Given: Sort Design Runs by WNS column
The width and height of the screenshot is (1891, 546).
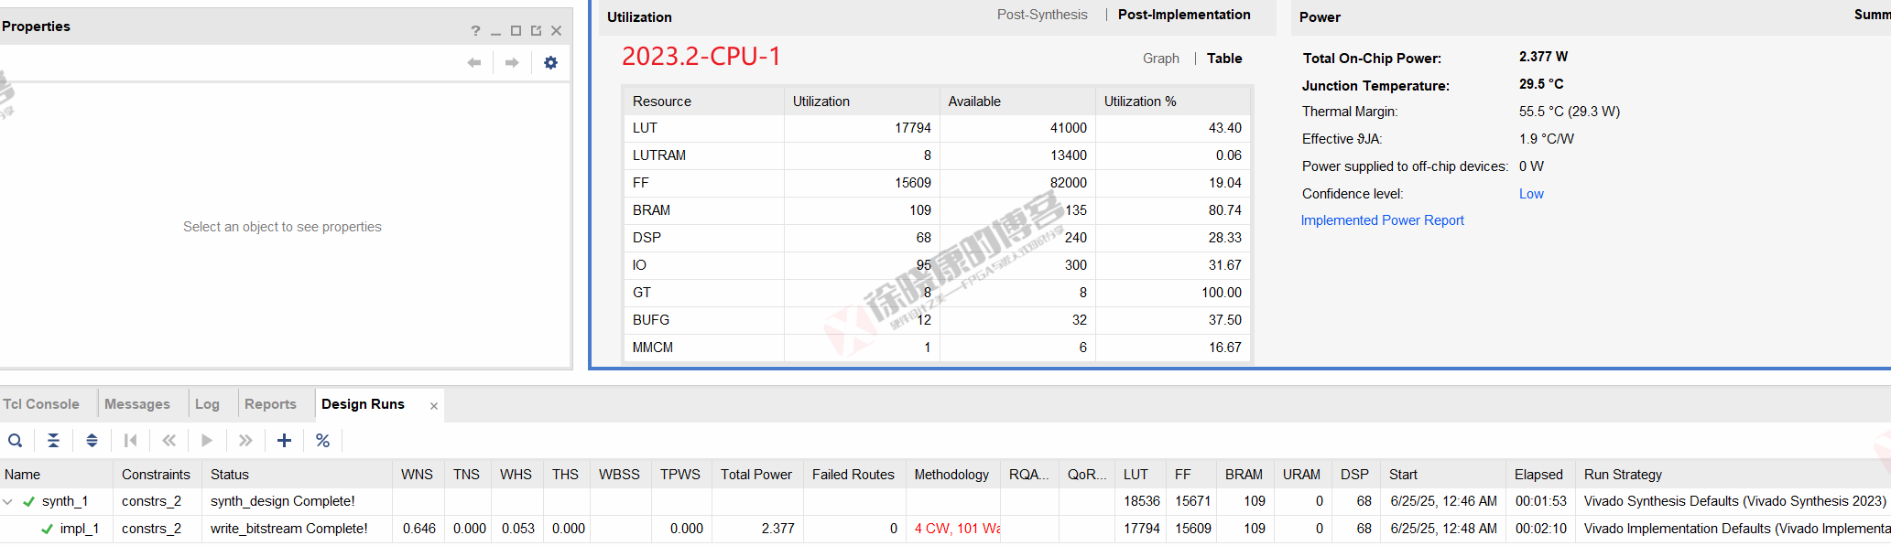Looking at the screenshot, I should (x=418, y=475).
